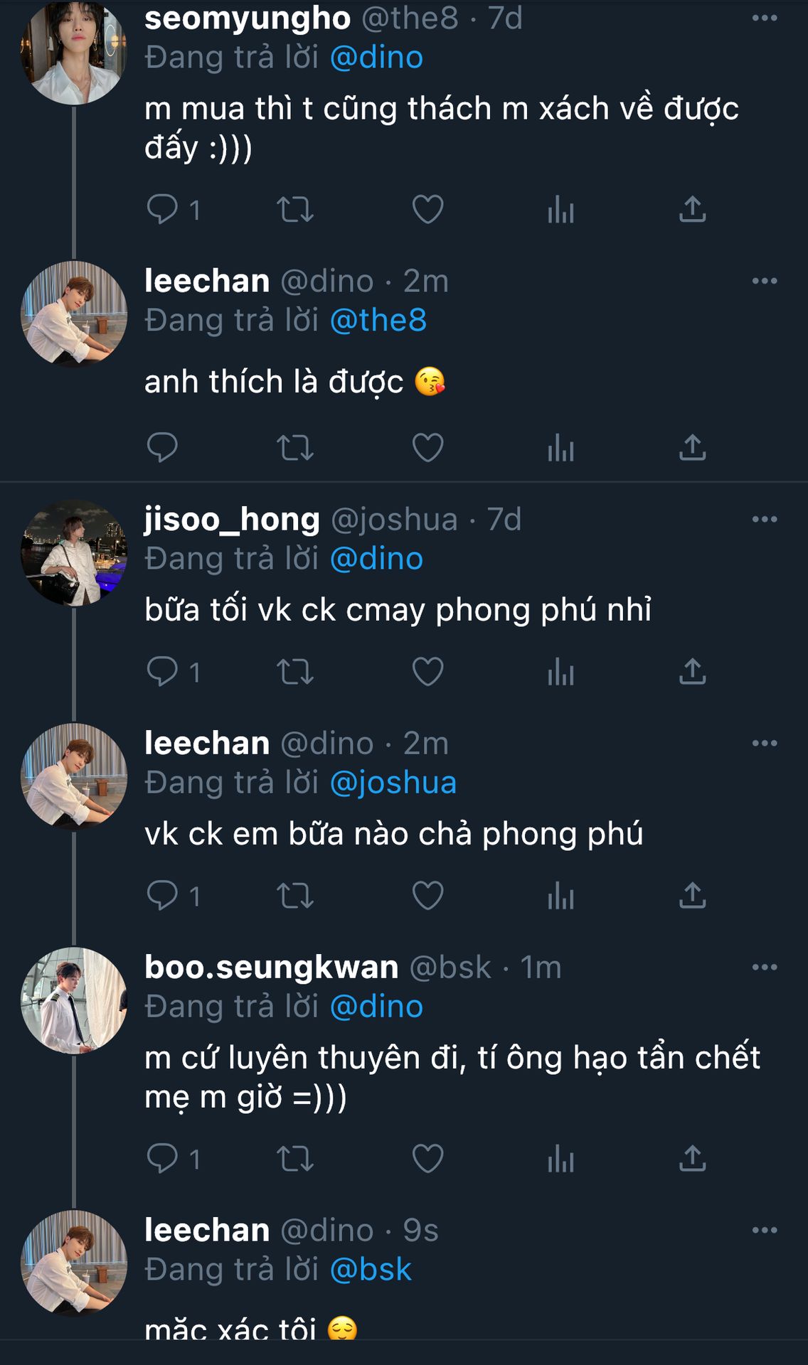Share leechan's "anh thích là được" tweet
The image size is (808, 1365).
(x=692, y=447)
